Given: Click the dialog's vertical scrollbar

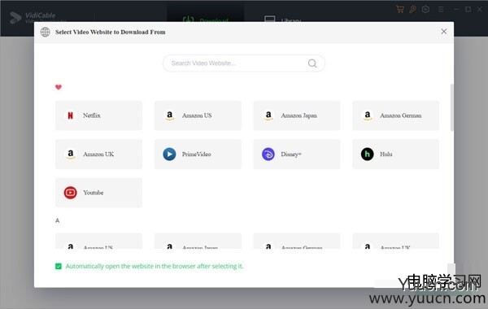Looking at the screenshot, I should point(451,107).
